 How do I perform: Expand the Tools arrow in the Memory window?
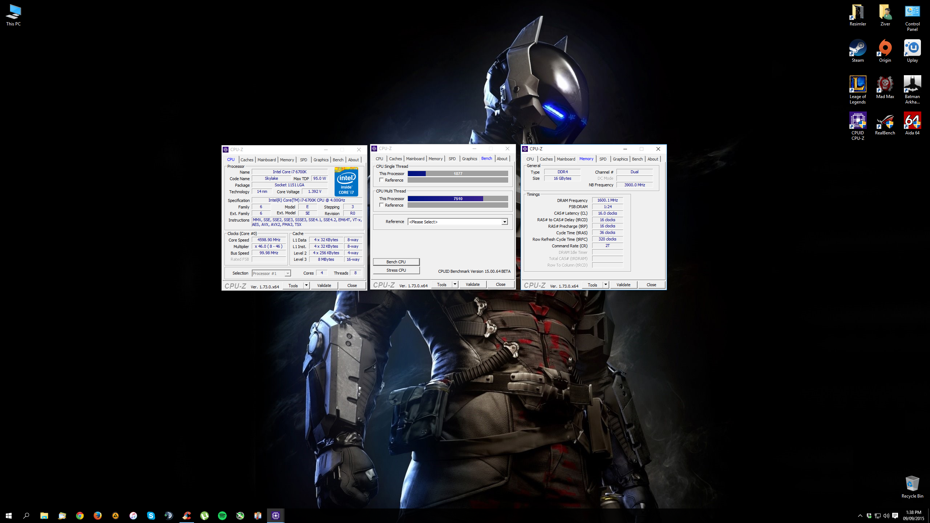click(x=606, y=285)
